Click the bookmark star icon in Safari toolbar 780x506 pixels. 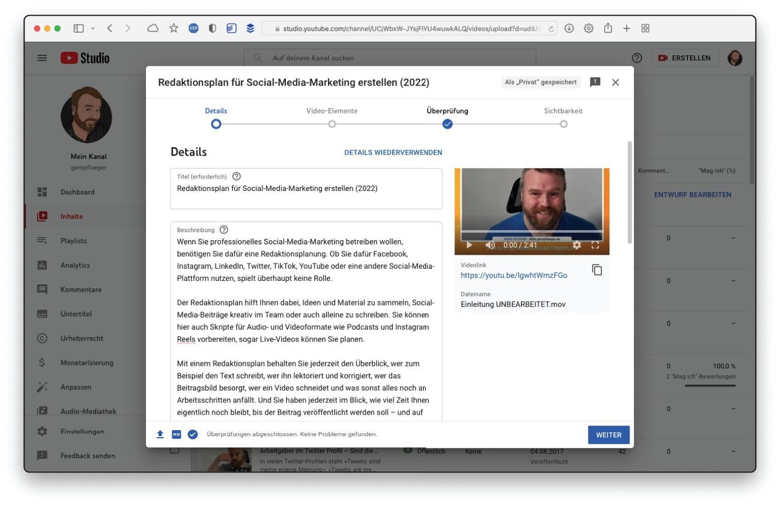pos(174,28)
